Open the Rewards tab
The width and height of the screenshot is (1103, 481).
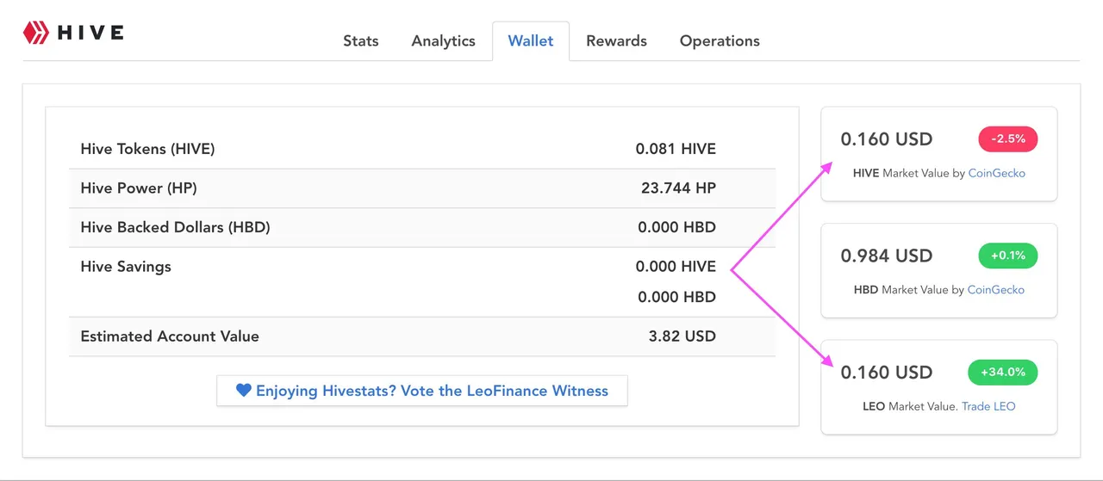coord(616,40)
